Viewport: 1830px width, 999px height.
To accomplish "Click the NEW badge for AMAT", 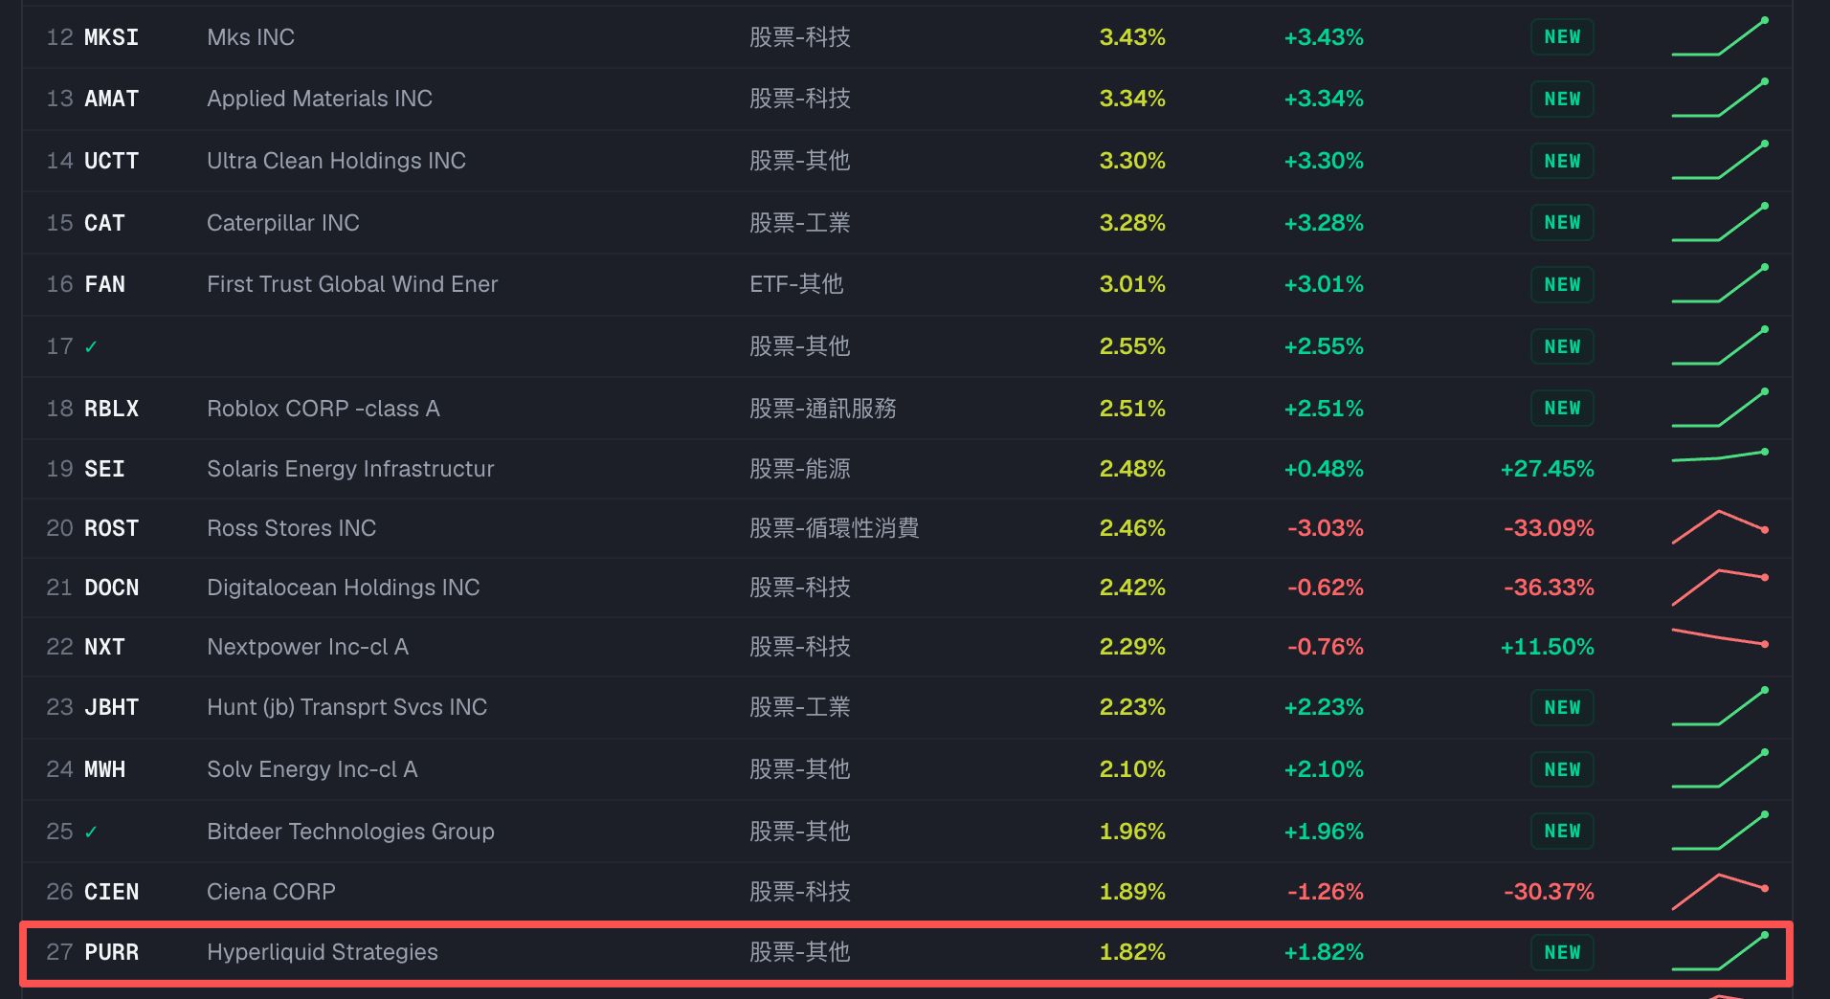I will pos(1562,99).
